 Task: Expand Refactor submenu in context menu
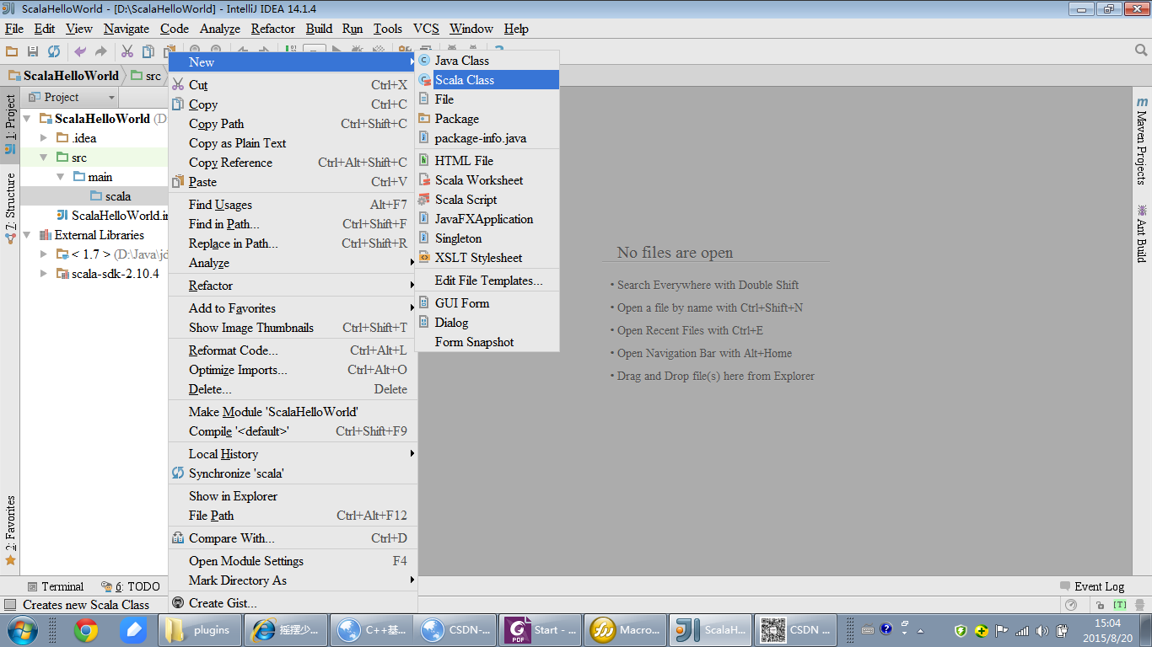pos(293,286)
